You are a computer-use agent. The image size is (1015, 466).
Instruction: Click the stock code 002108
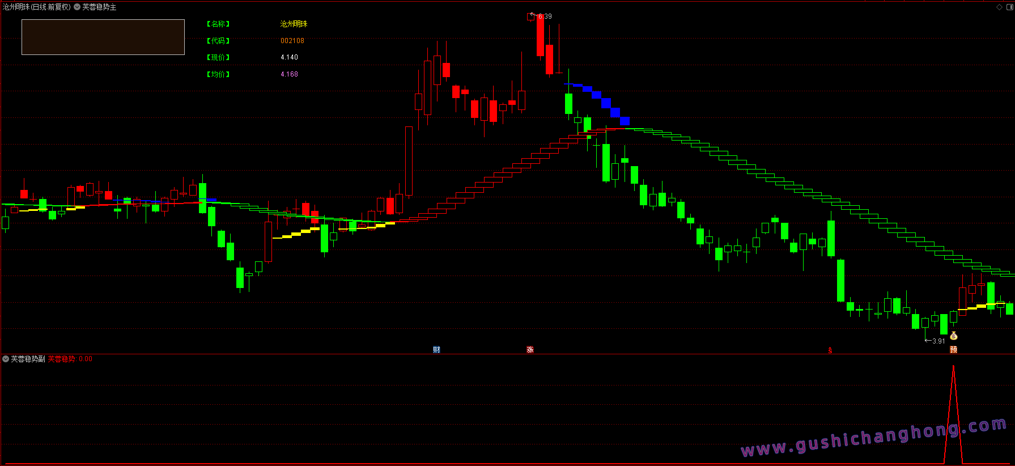click(x=292, y=41)
